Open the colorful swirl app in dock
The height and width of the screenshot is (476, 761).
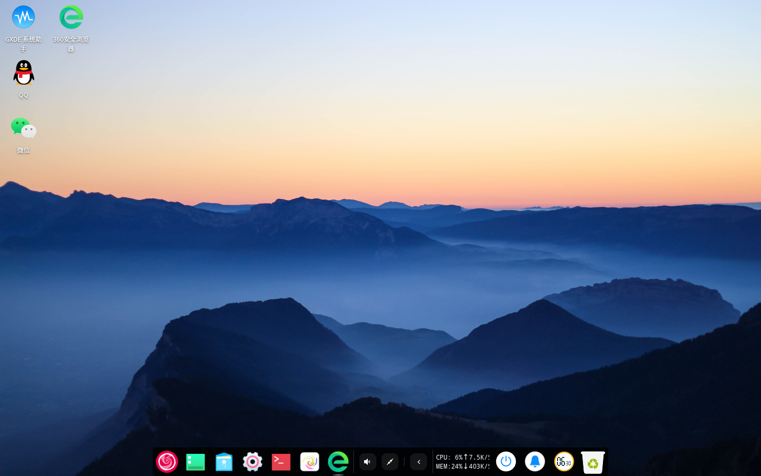coord(310,462)
